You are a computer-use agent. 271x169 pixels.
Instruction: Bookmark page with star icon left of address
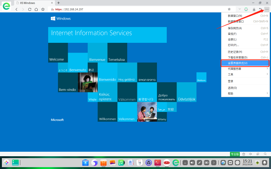(x=43, y=9)
